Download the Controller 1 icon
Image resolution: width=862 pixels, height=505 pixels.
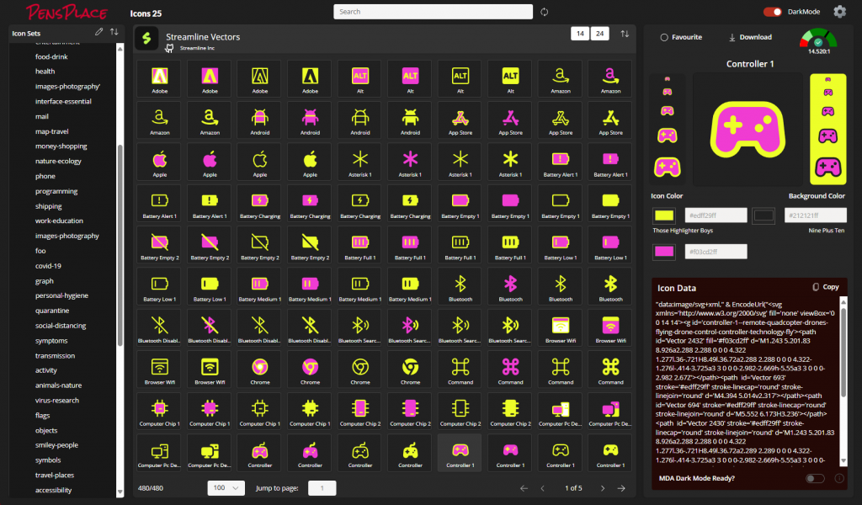pos(750,37)
